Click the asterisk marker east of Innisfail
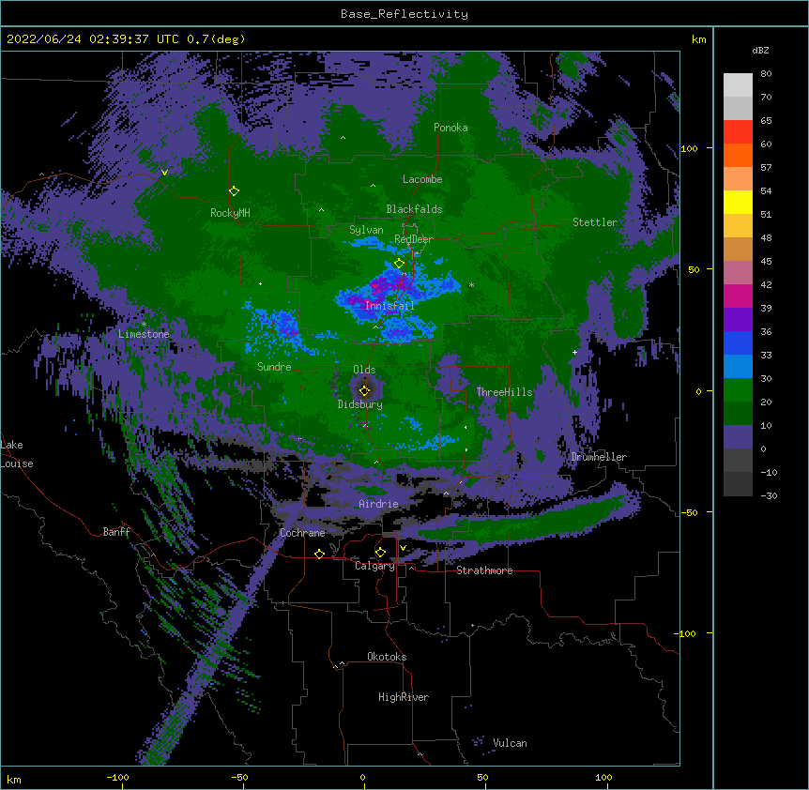The image size is (809, 790). tap(471, 285)
